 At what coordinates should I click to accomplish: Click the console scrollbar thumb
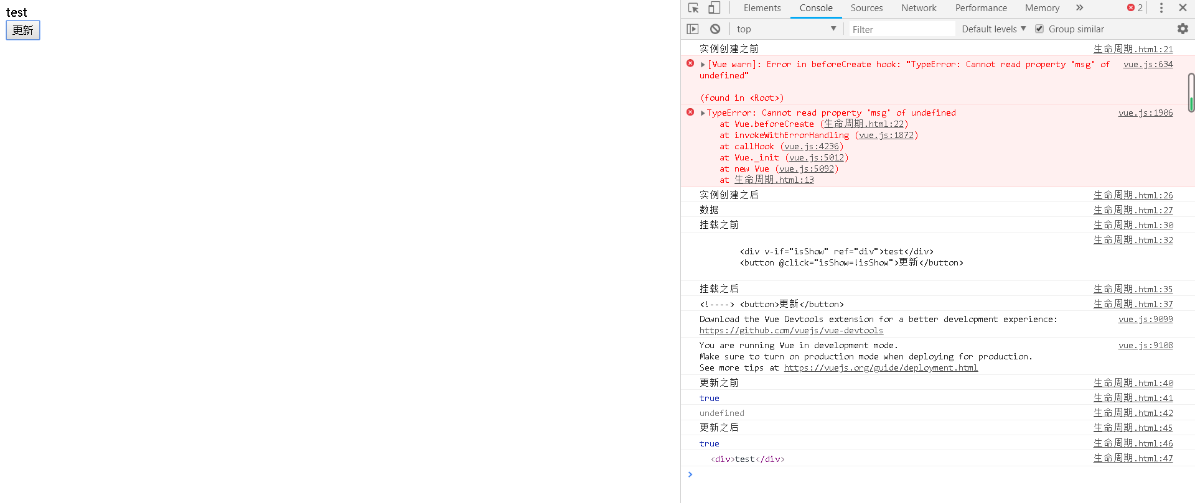(x=1191, y=93)
